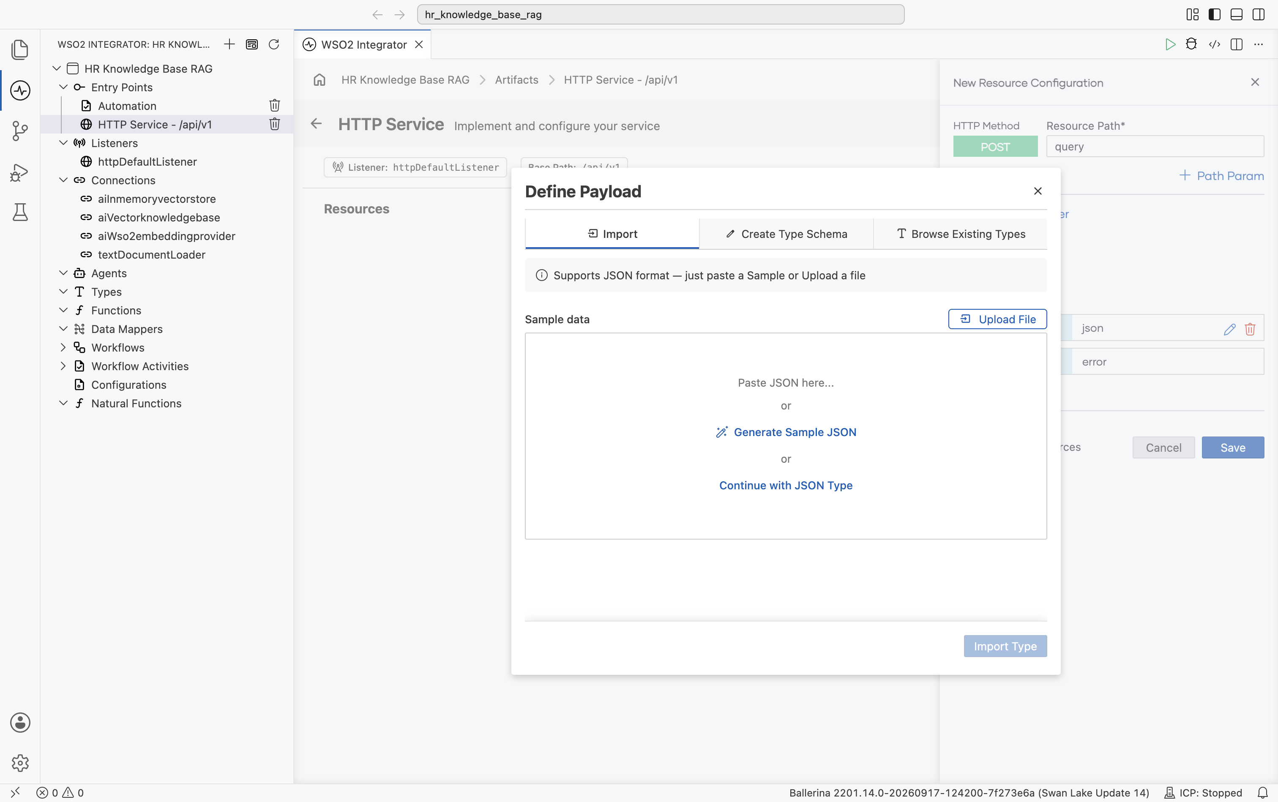Collapse the Connections section
Image resolution: width=1278 pixels, height=802 pixels.
[63, 180]
